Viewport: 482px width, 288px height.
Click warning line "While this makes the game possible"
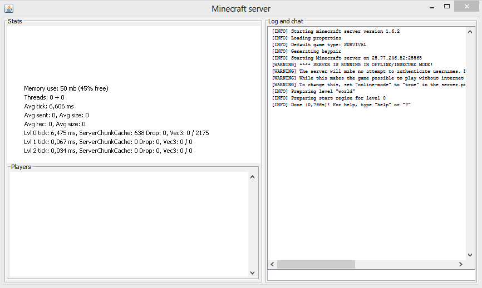click(368, 78)
